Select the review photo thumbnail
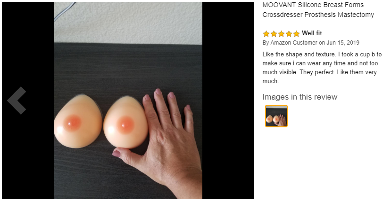 (276, 116)
